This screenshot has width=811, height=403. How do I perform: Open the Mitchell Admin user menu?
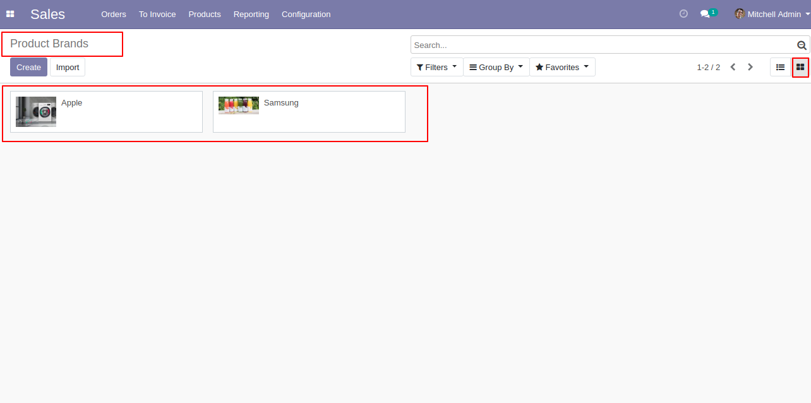772,14
